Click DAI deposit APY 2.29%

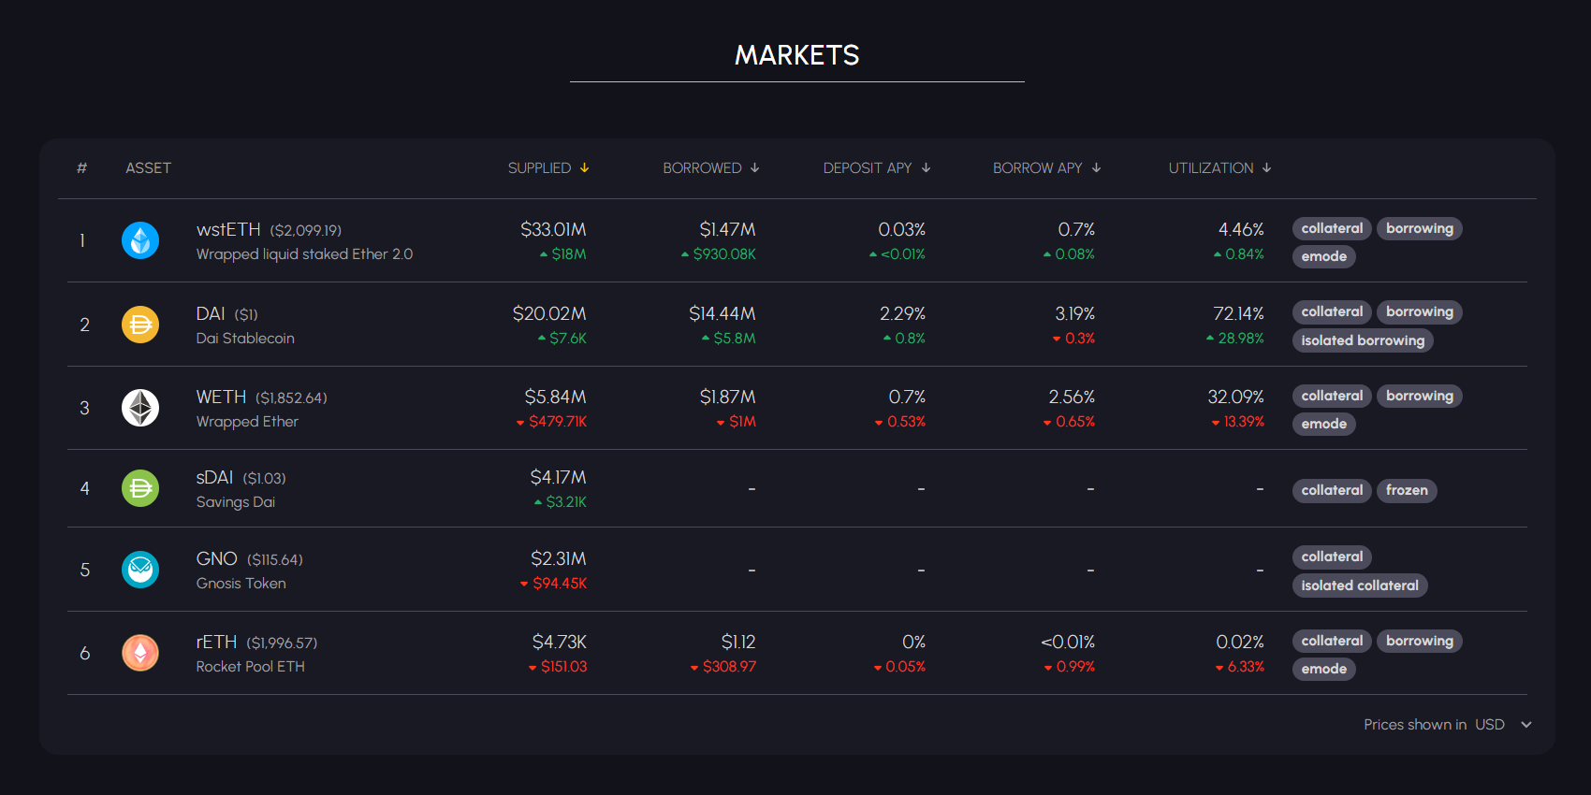[x=903, y=313]
